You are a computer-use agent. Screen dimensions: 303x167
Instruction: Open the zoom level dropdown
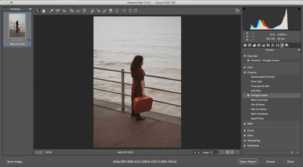point(56,152)
